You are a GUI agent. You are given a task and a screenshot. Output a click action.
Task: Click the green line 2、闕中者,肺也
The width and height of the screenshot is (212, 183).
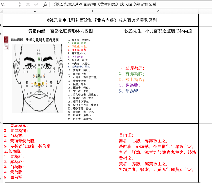click(x=77, y=43)
